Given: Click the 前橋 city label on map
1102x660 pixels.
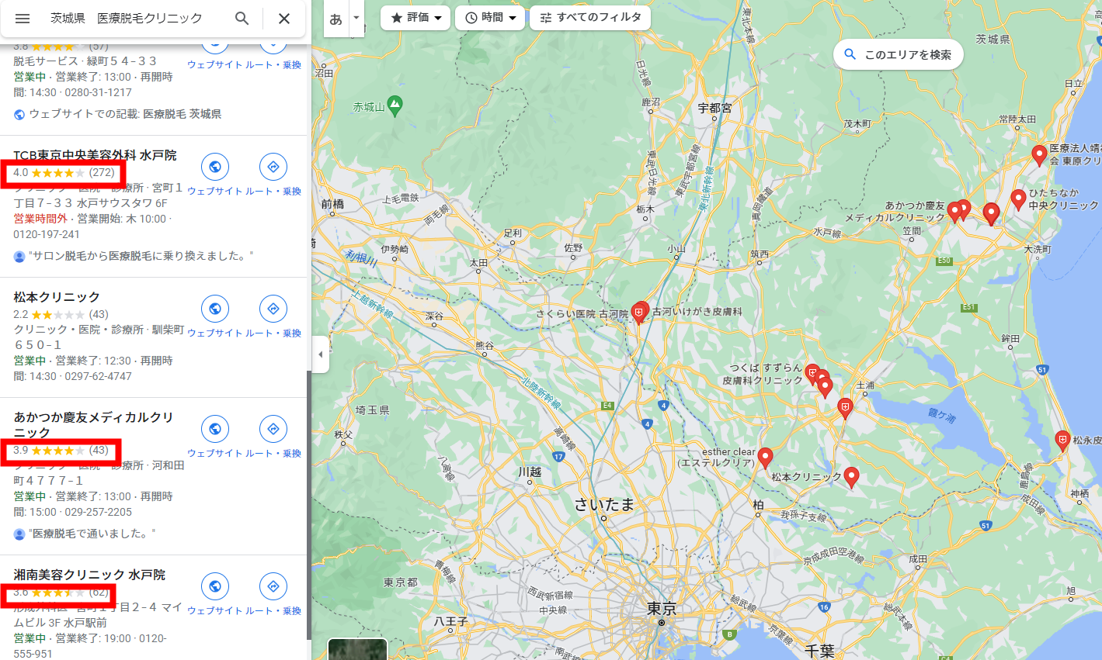Looking at the screenshot, I should [x=332, y=204].
